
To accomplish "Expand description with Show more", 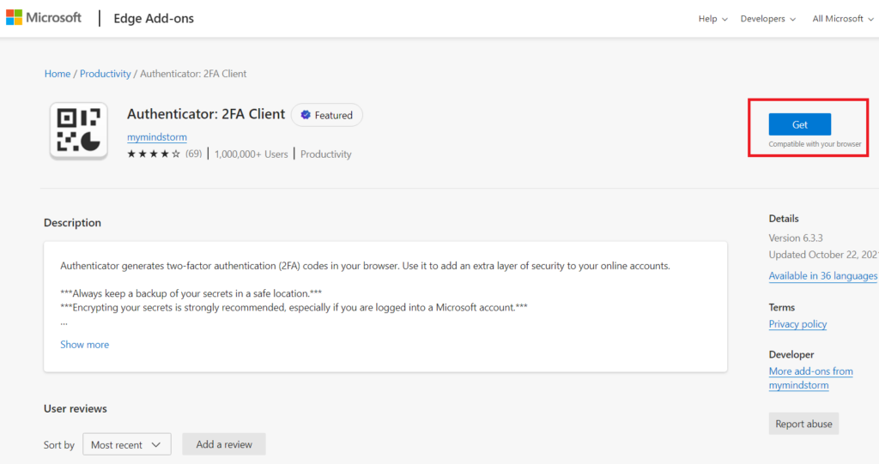I will [x=84, y=345].
